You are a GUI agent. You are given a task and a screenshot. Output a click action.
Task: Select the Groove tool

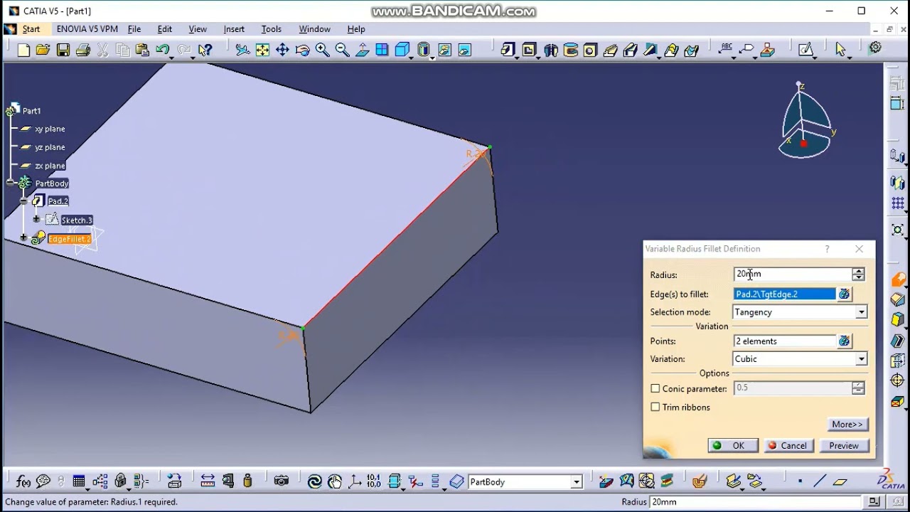point(570,50)
